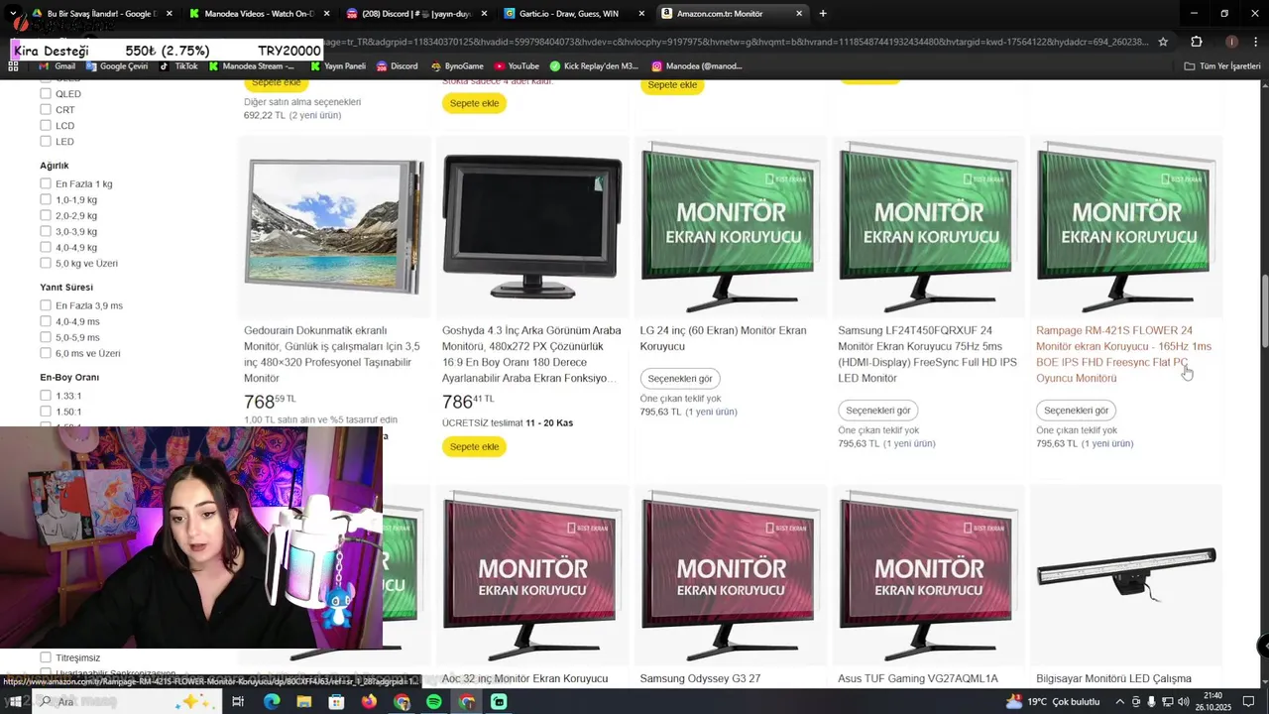
Task: Add Goshyda car monitor to cart
Action: (x=474, y=446)
